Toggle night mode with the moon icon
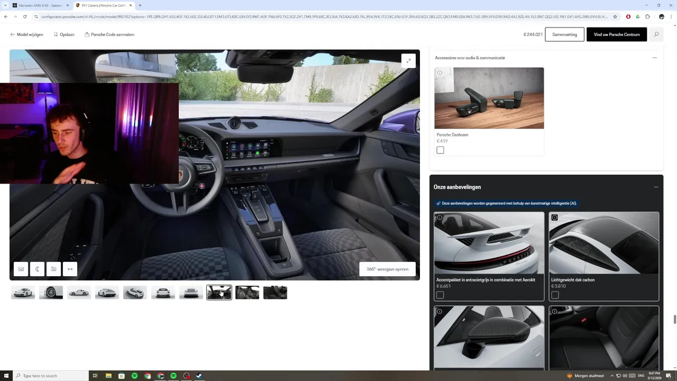The width and height of the screenshot is (677, 381). 37,269
